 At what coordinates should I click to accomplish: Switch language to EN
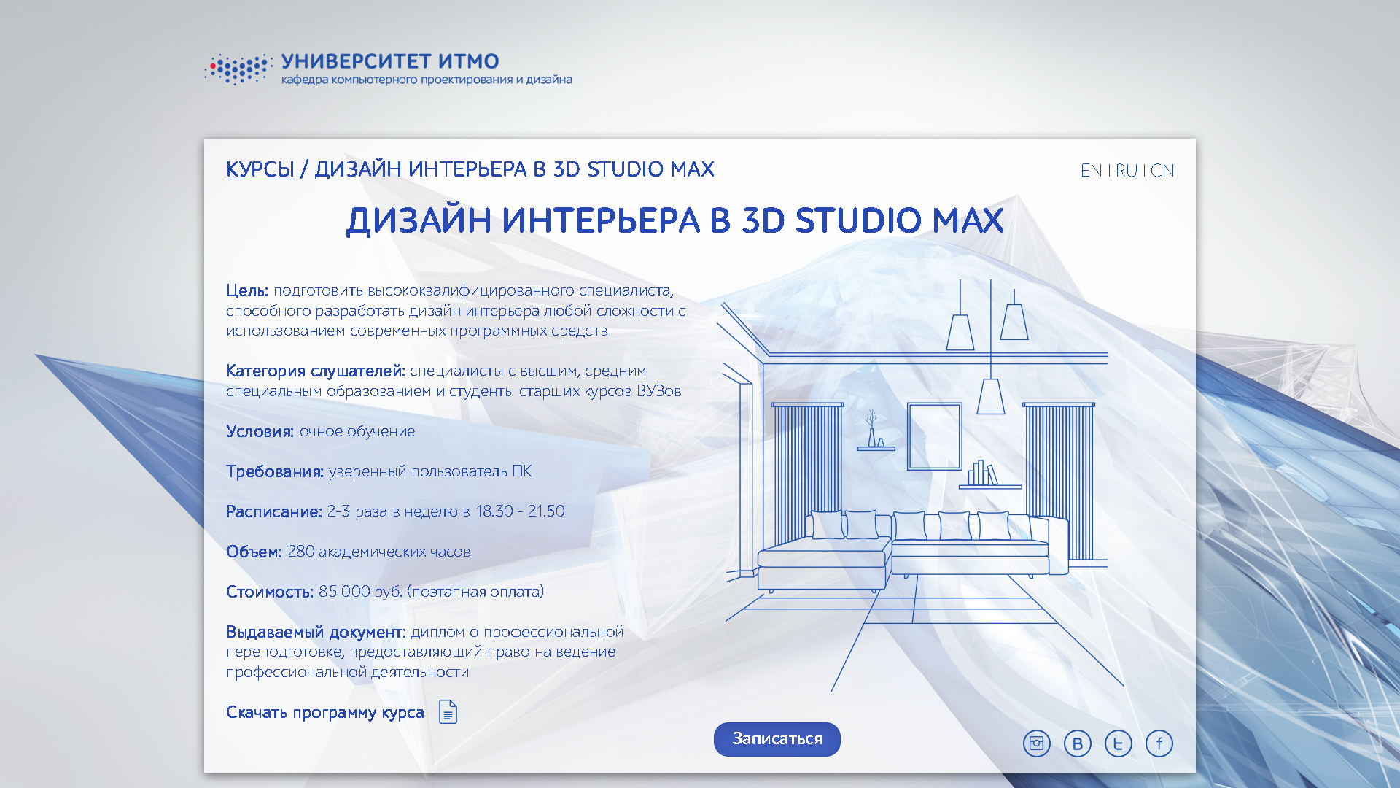pyautogui.click(x=1091, y=171)
